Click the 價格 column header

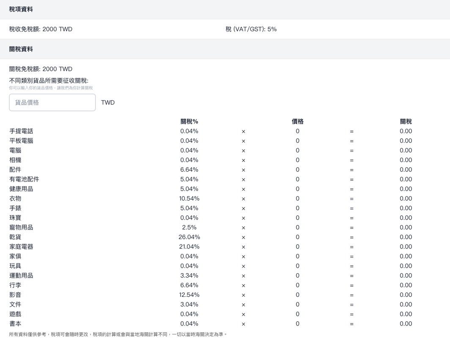point(297,122)
